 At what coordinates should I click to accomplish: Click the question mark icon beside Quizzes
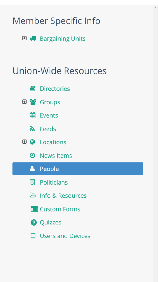[34, 223]
